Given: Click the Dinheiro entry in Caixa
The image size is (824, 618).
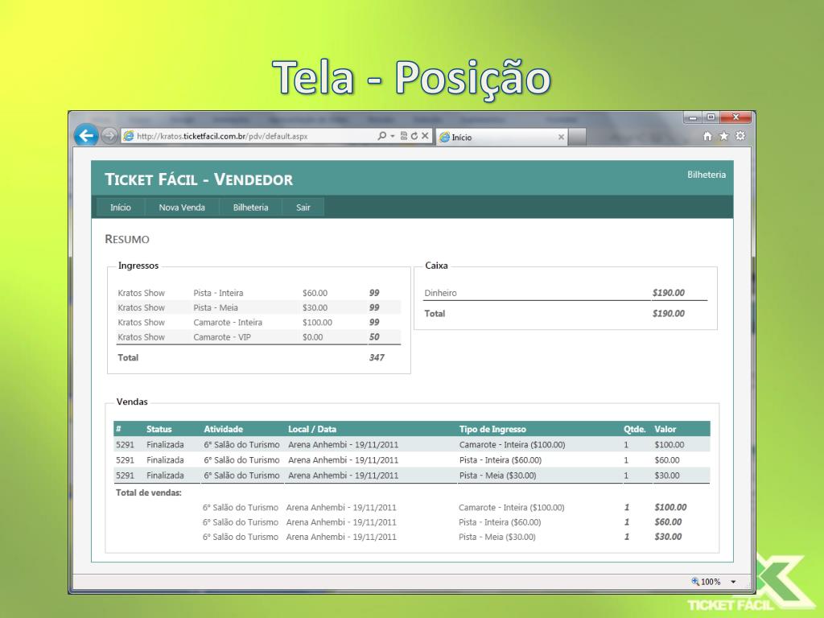Looking at the screenshot, I should point(440,293).
